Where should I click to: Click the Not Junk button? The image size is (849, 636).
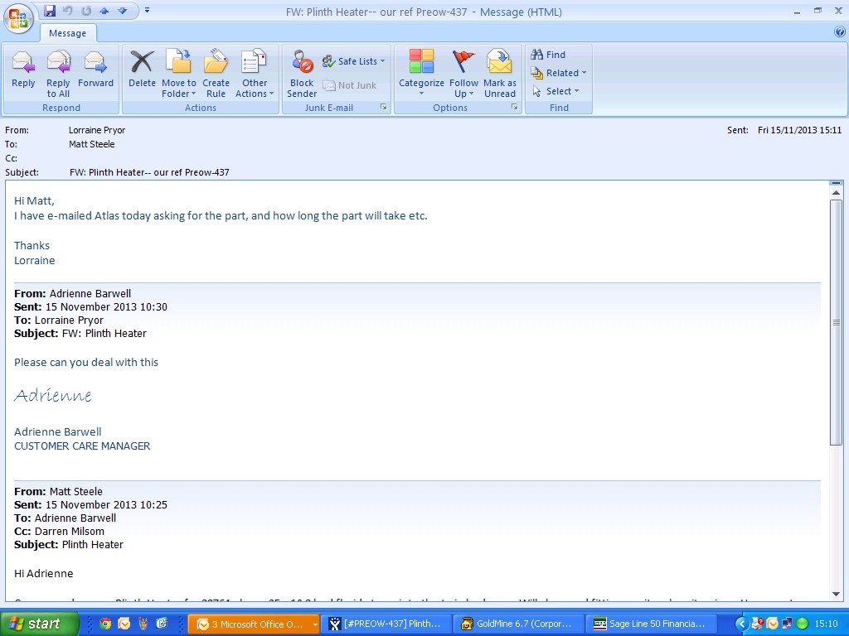click(350, 85)
